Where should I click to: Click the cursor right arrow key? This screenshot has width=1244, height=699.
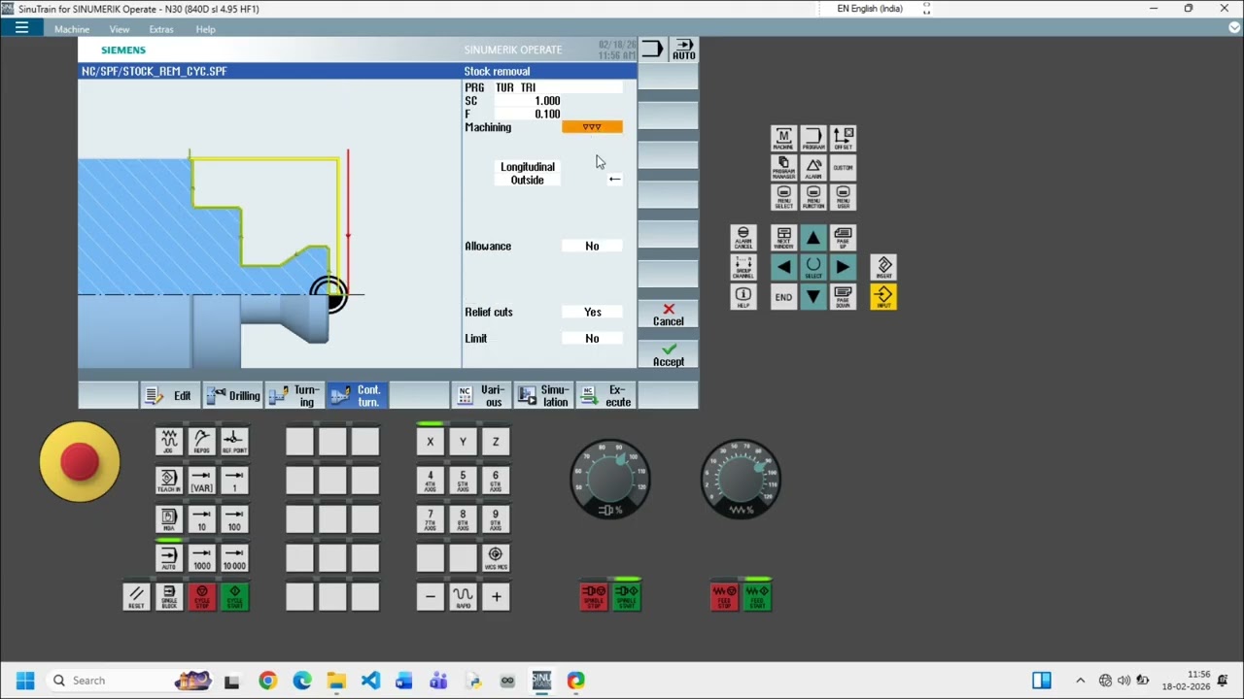tap(844, 267)
